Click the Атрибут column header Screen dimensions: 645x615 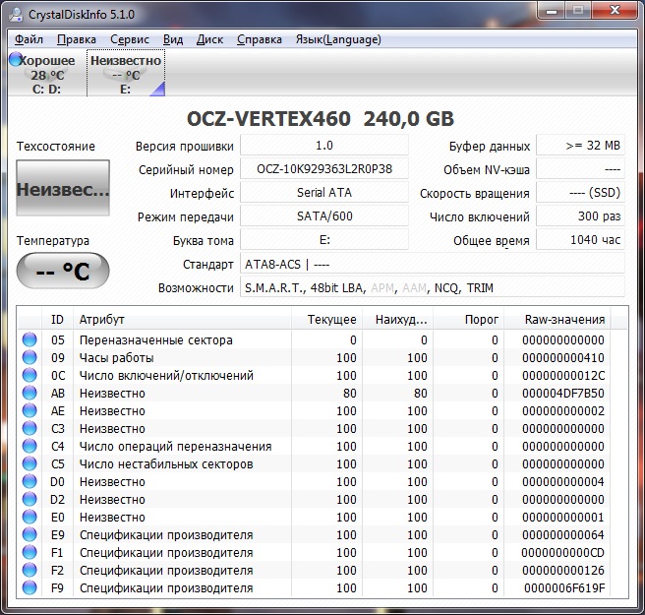[182, 319]
